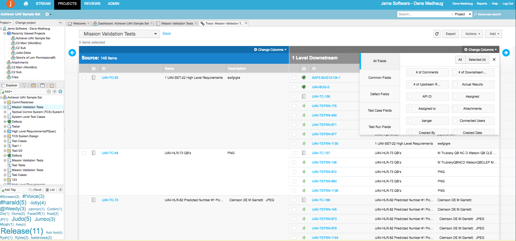The width and height of the screenshot is (516, 241).
Task: Click the Log Out link
Action: 508,3
